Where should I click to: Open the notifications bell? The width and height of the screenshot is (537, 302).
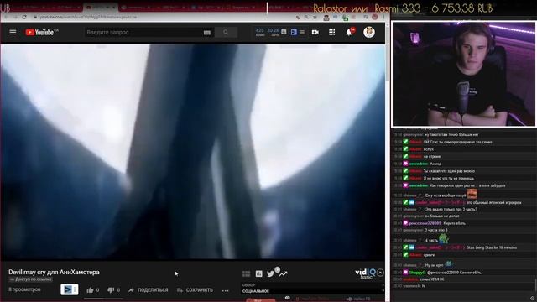349,32
